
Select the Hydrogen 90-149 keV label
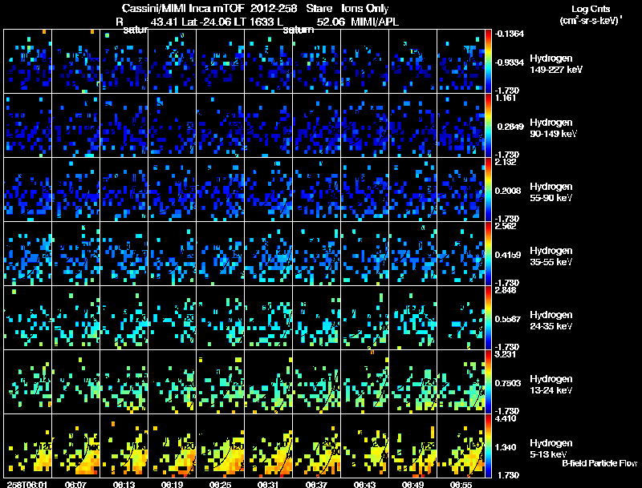[x=554, y=128]
